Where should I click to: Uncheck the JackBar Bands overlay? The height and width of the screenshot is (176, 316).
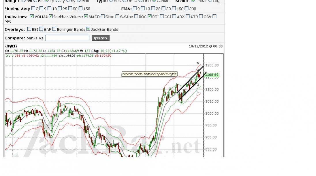pos(88,29)
